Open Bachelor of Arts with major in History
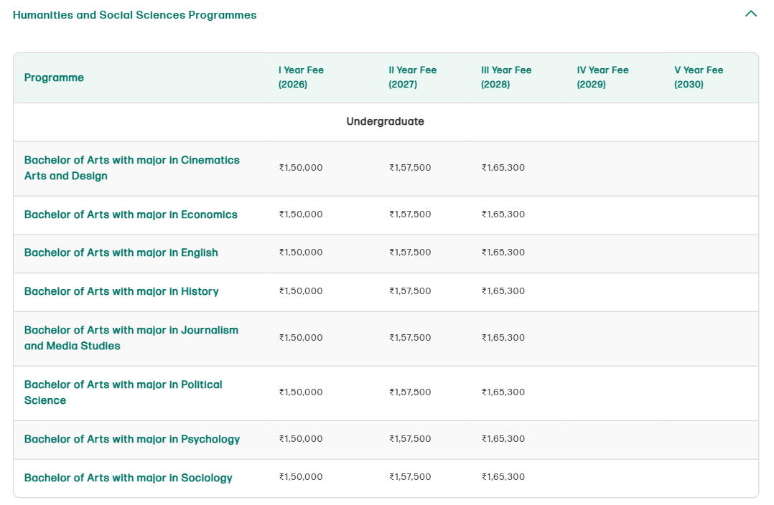This screenshot has height=505, width=774. coord(121,291)
